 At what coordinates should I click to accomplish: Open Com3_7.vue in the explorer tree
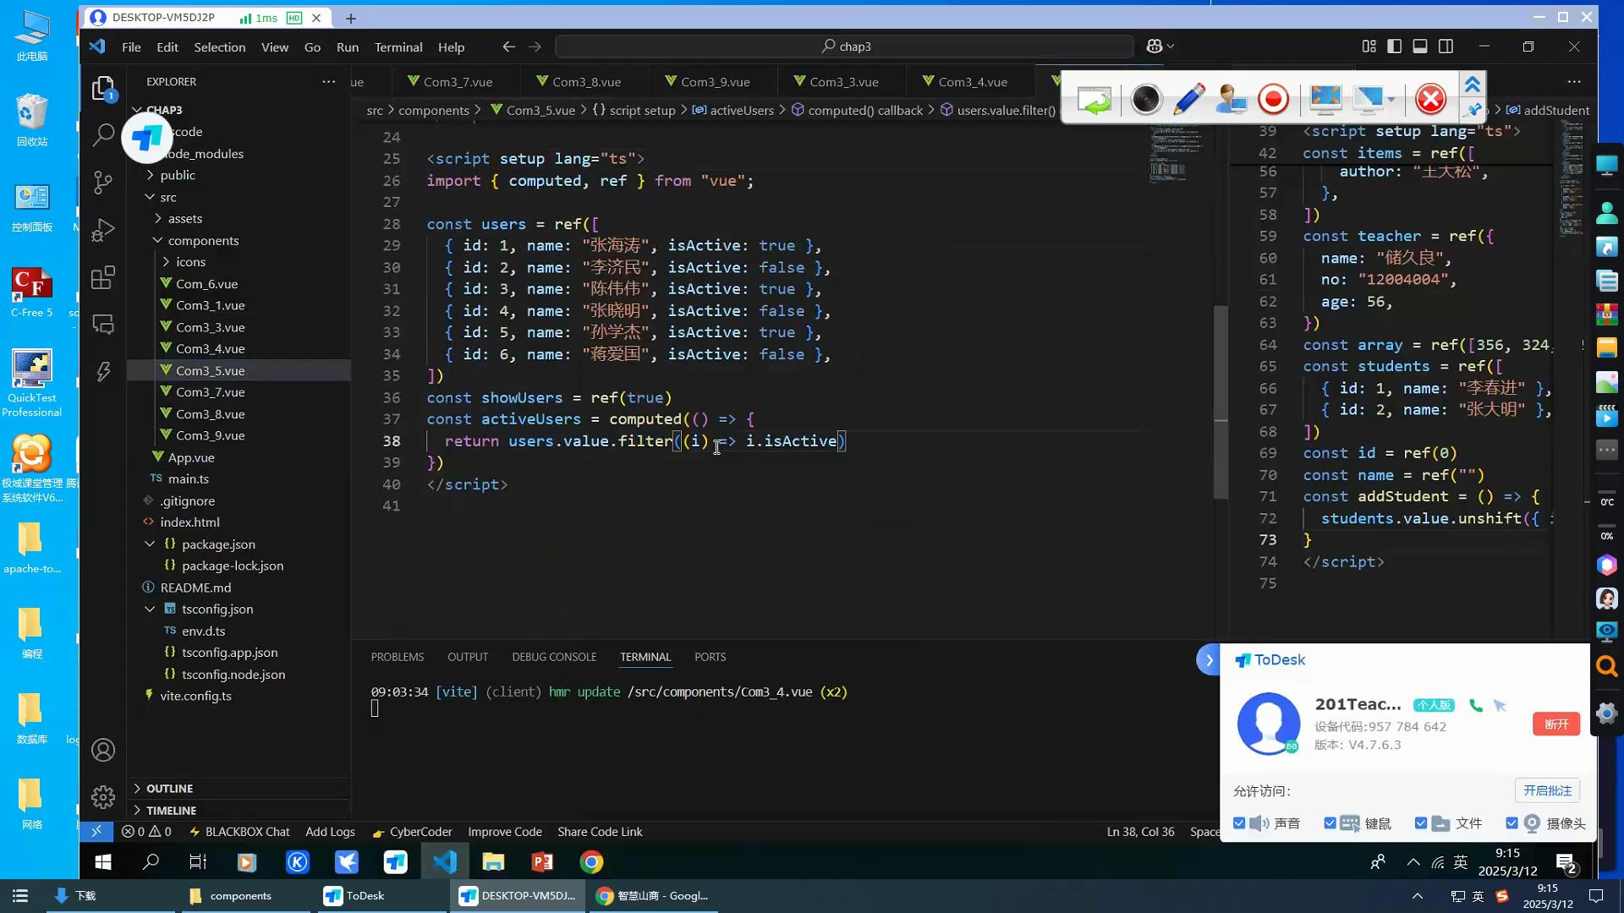(x=210, y=392)
